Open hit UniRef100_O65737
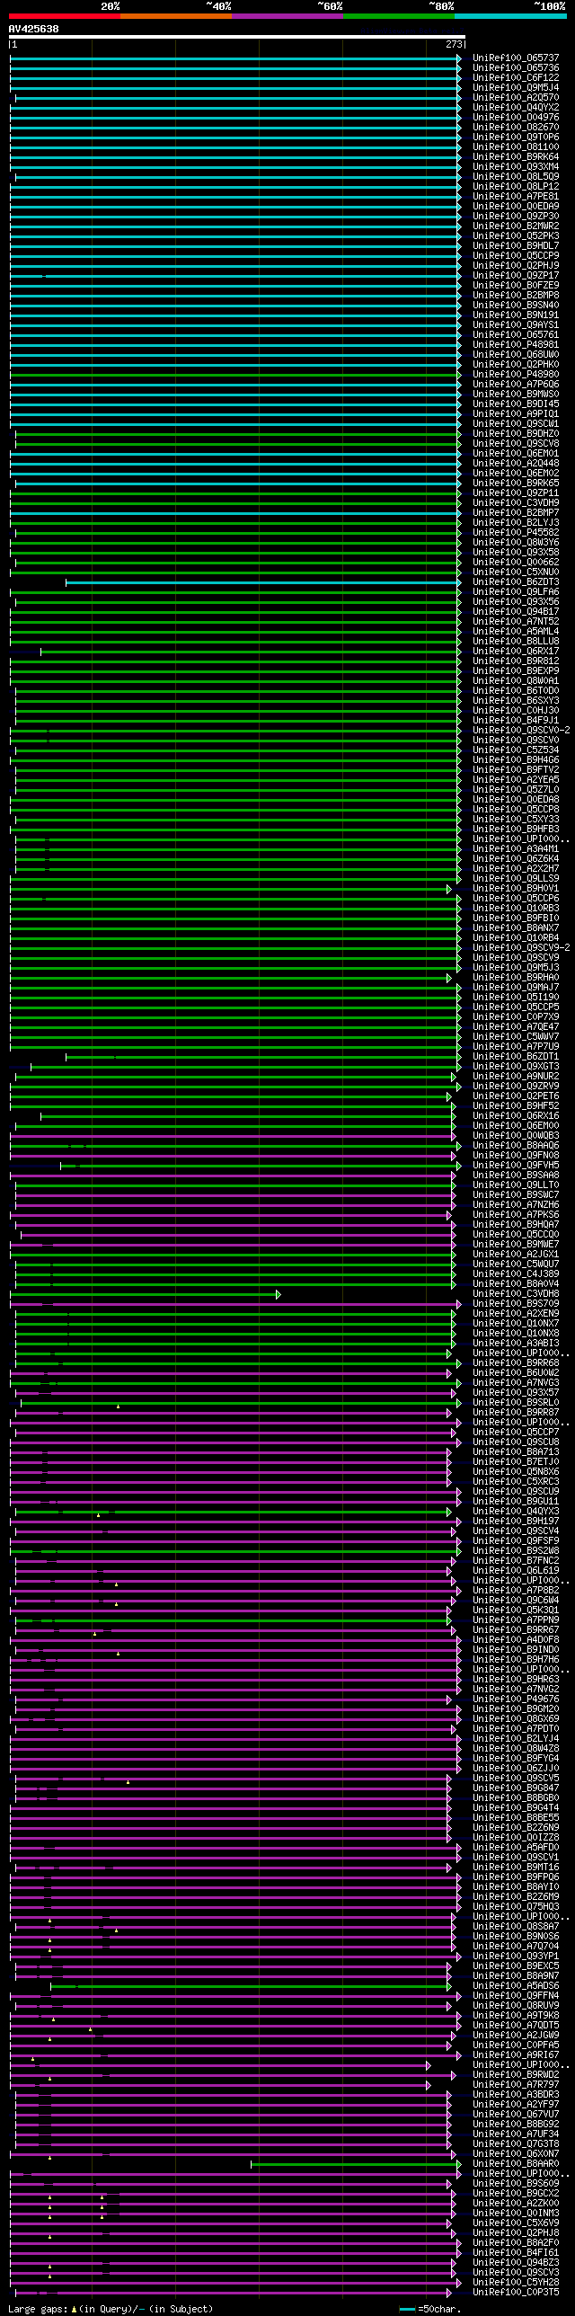This screenshot has width=575, height=2316. pyautogui.click(x=516, y=58)
